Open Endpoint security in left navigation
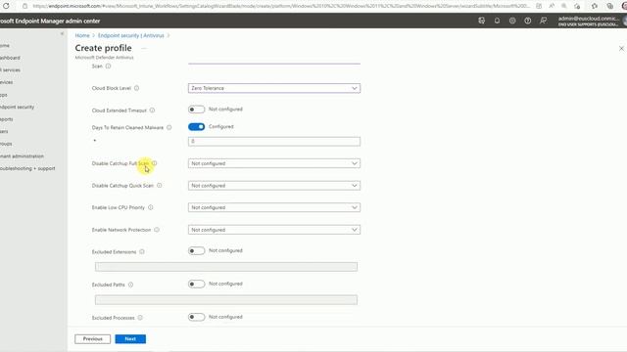The height and width of the screenshot is (352, 627). click(18, 107)
